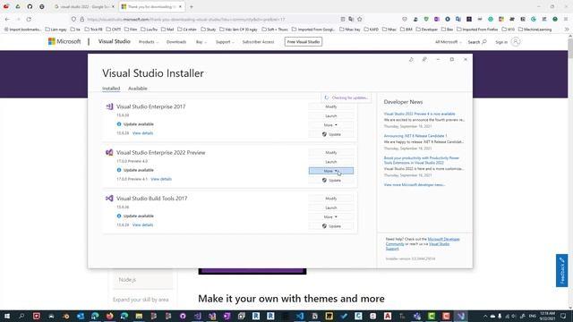Click Modify for Visual Studio Enterprise 2017

pyautogui.click(x=330, y=106)
